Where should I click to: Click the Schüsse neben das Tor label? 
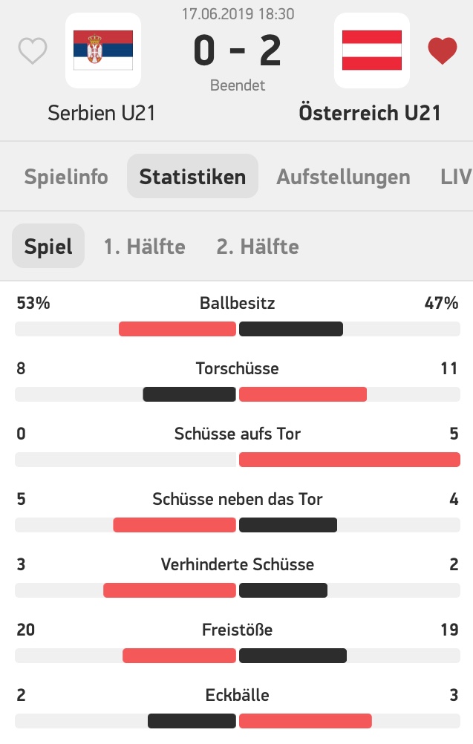(237, 499)
